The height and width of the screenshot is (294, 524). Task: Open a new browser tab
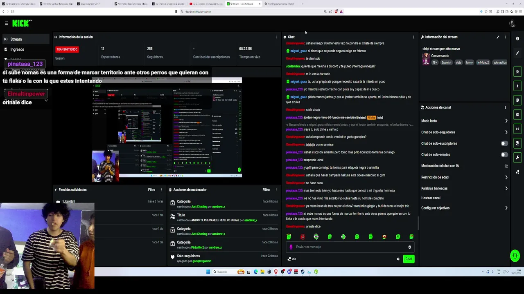tap(303, 4)
